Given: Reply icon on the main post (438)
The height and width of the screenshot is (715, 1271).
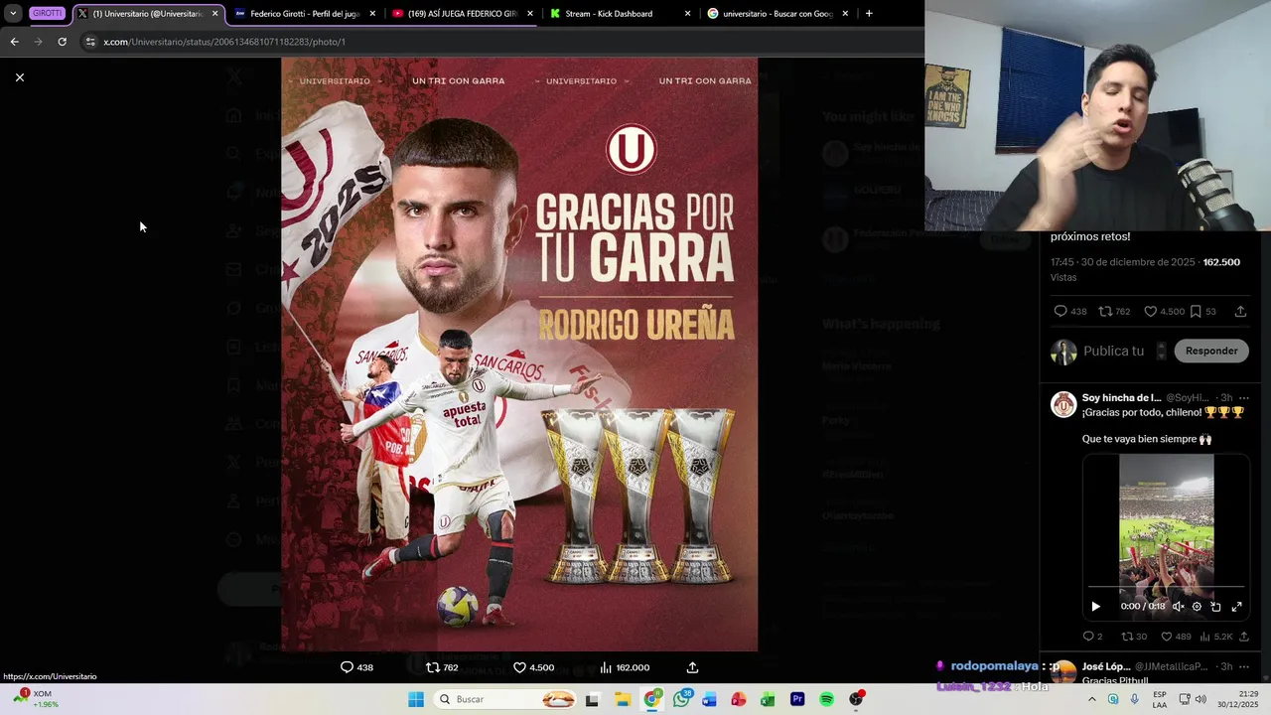Looking at the screenshot, I should pyautogui.click(x=1069, y=312).
